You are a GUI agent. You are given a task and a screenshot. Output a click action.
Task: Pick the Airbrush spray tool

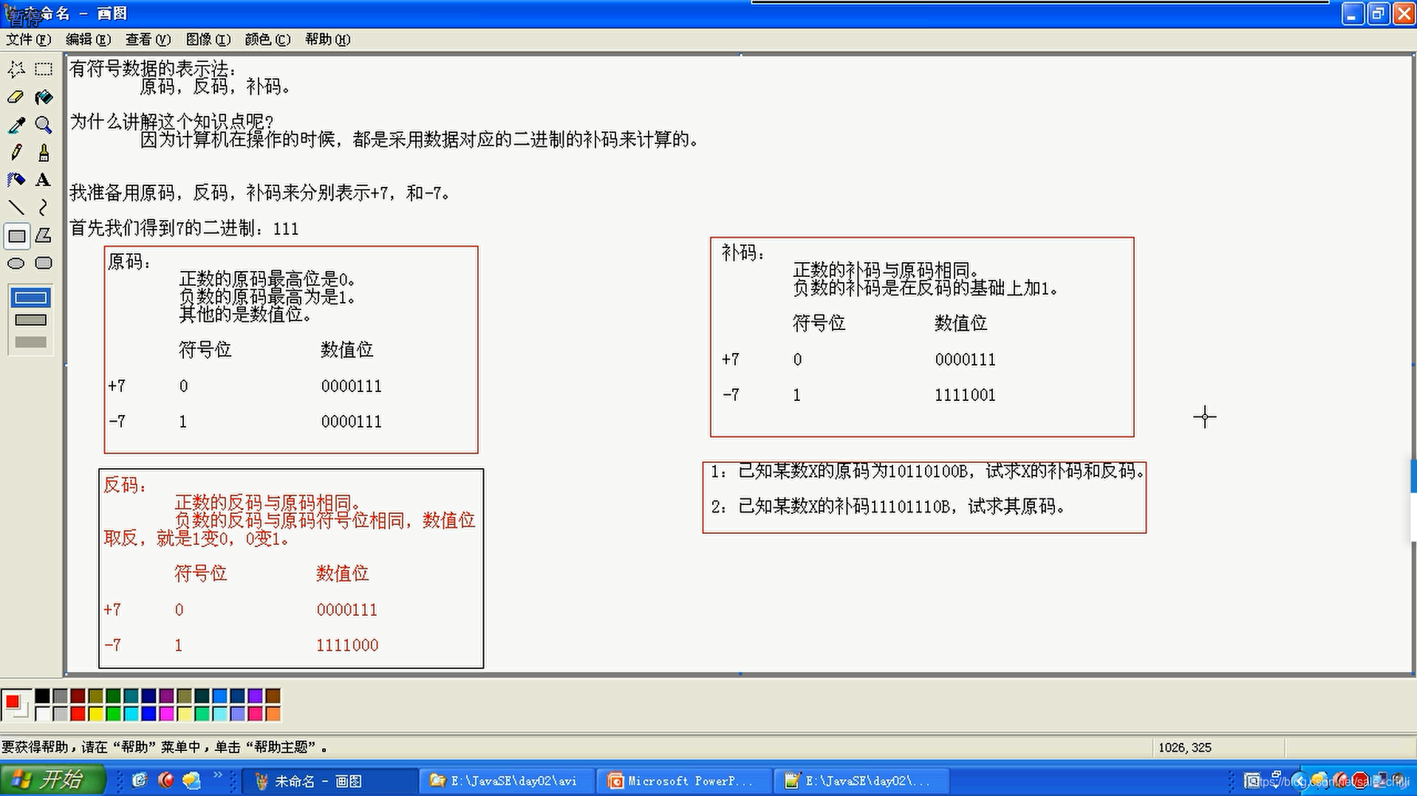pos(16,179)
